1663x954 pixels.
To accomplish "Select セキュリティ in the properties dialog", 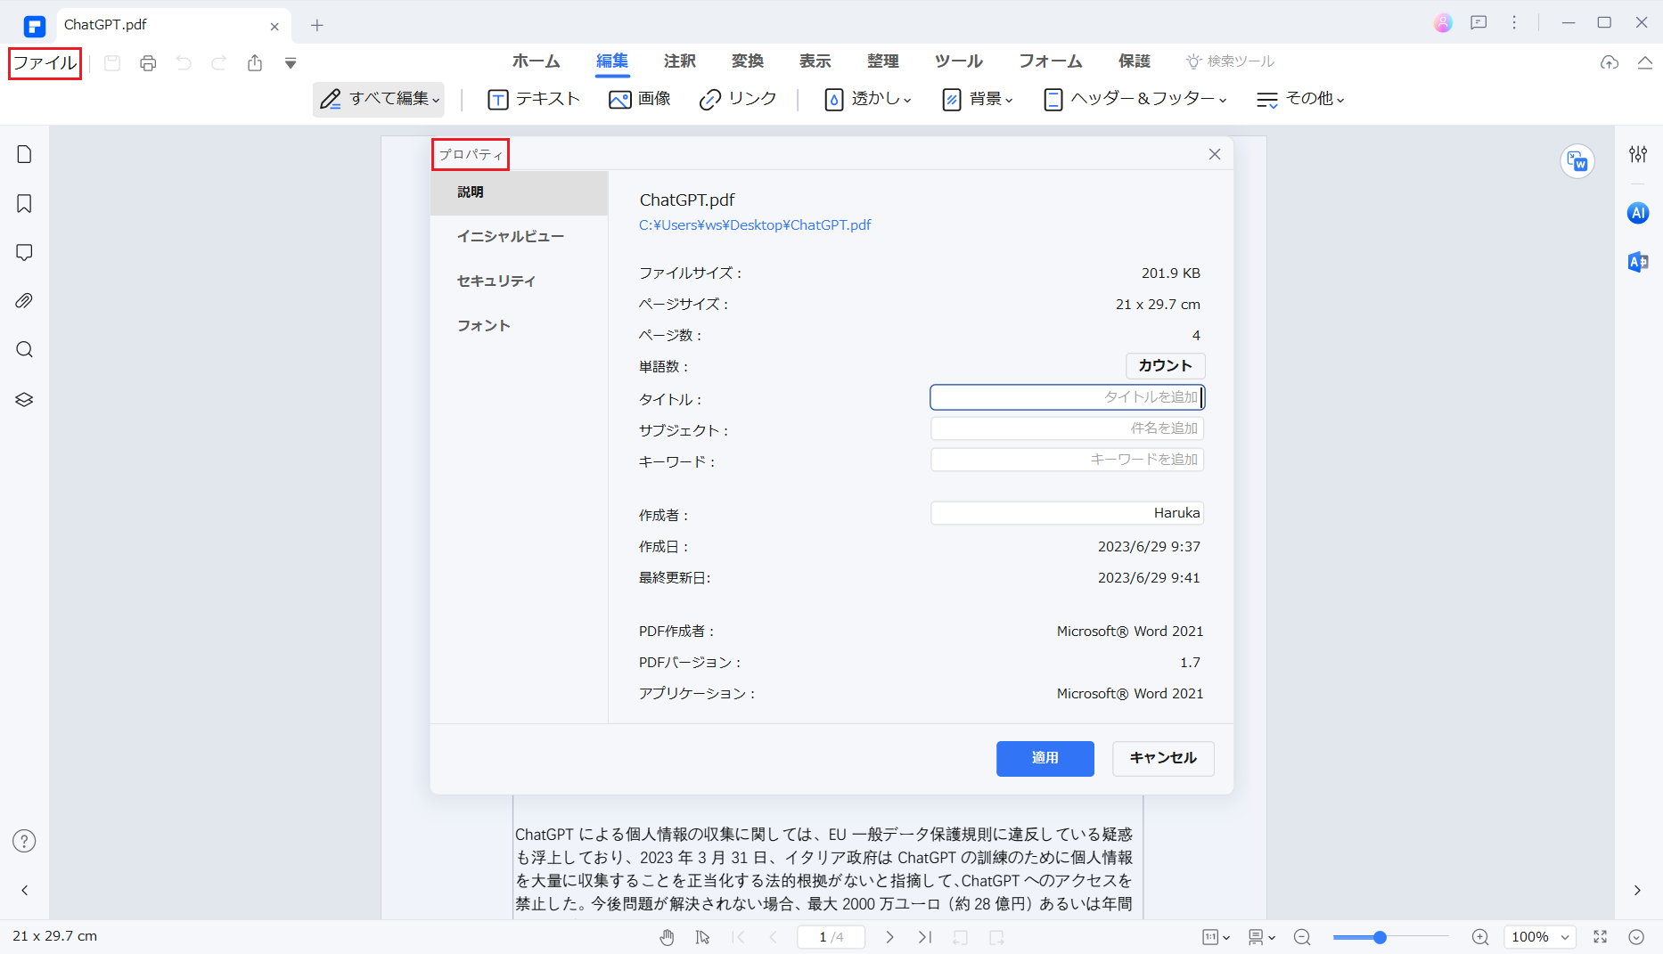I will point(520,281).
